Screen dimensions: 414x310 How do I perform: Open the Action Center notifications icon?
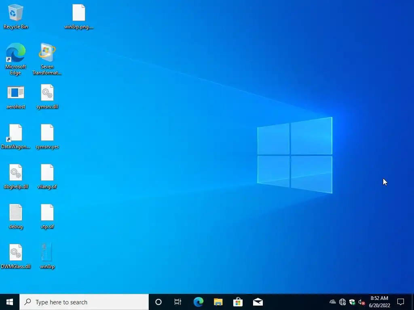(x=401, y=302)
